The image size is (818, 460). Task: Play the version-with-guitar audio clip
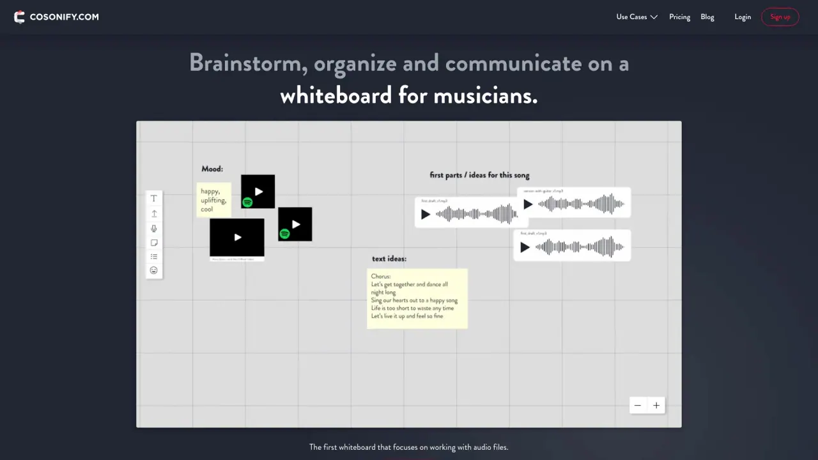coord(529,204)
